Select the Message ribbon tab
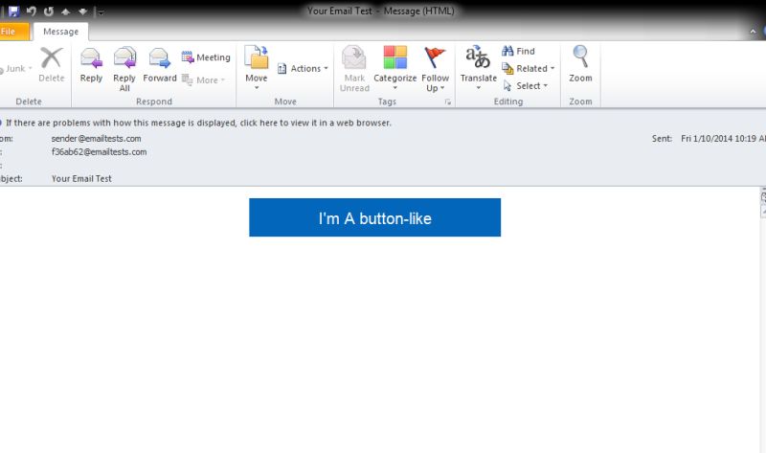766x453 pixels. coord(60,32)
